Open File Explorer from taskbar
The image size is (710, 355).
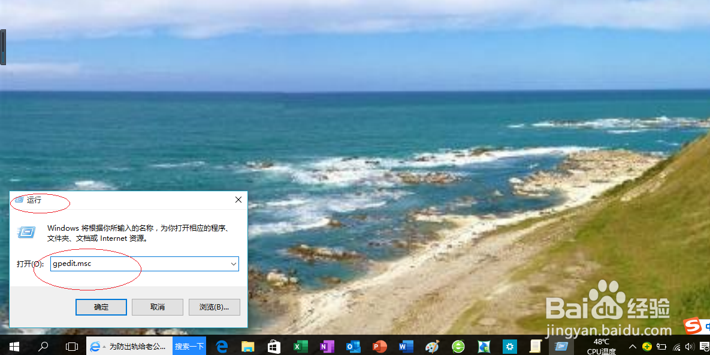247,347
